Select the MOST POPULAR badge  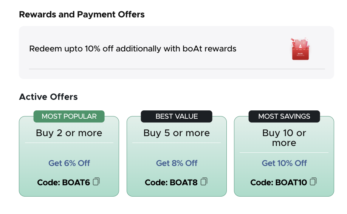pos(69,116)
